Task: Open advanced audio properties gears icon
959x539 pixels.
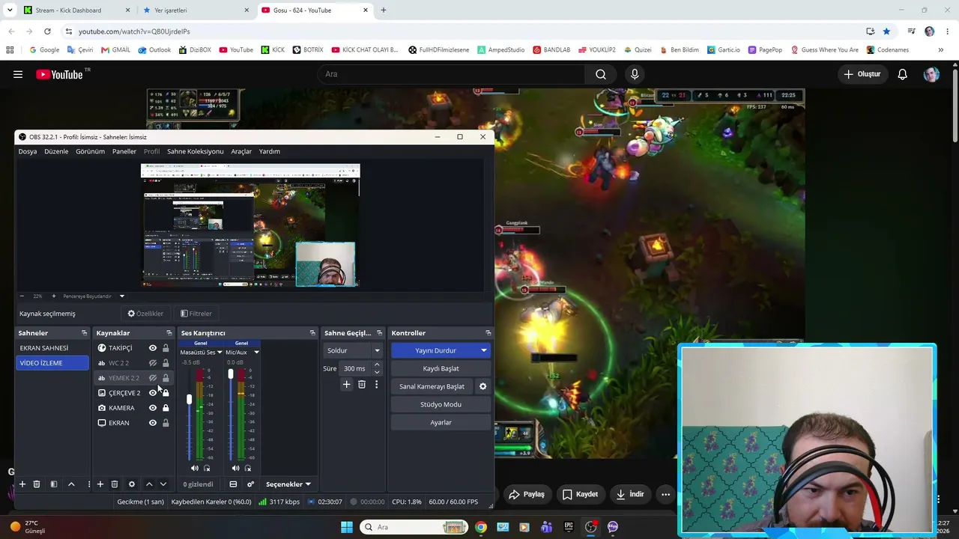Action: 251,484
